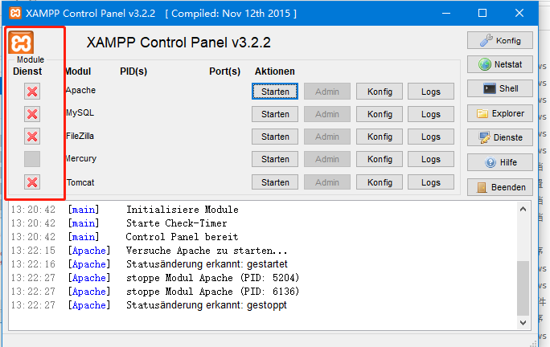Click the Apache module name

[80, 90]
